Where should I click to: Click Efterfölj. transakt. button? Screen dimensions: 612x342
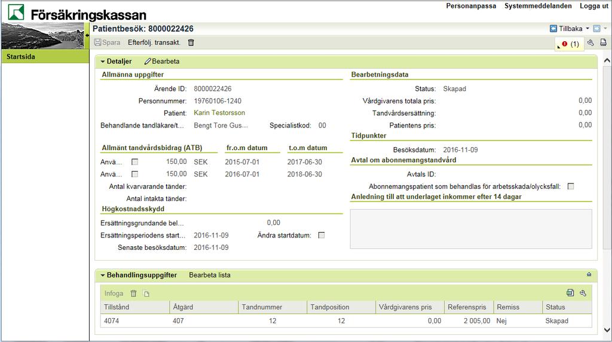154,42
